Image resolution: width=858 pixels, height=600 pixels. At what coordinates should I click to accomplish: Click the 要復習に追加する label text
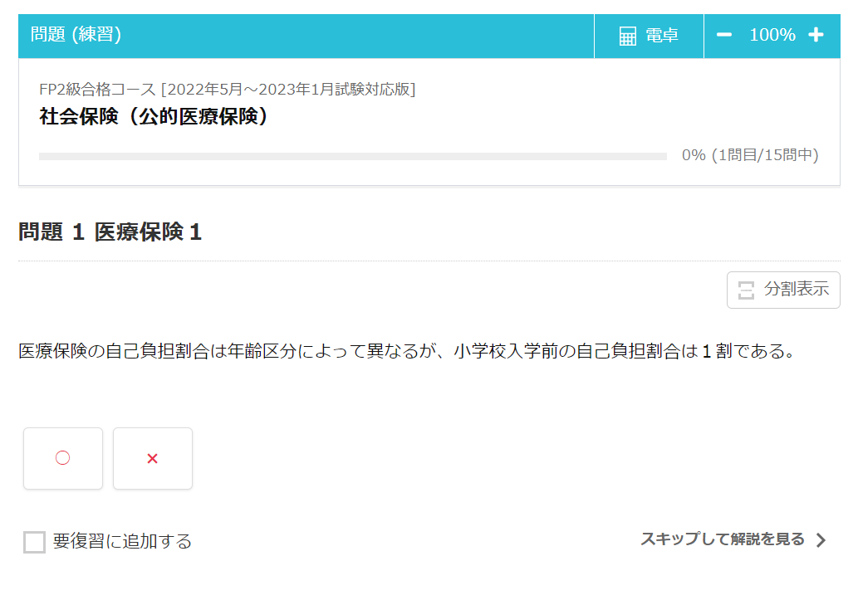click(x=122, y=542)
